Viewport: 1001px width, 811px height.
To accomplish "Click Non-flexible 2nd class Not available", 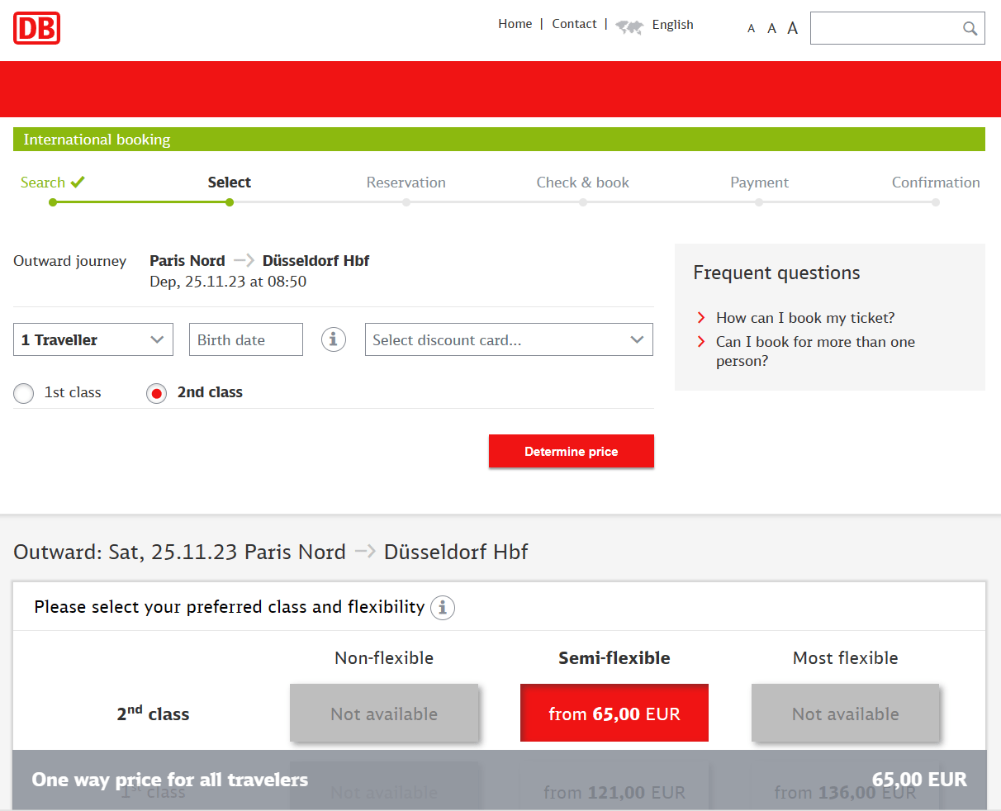I will tap(384, 713).
